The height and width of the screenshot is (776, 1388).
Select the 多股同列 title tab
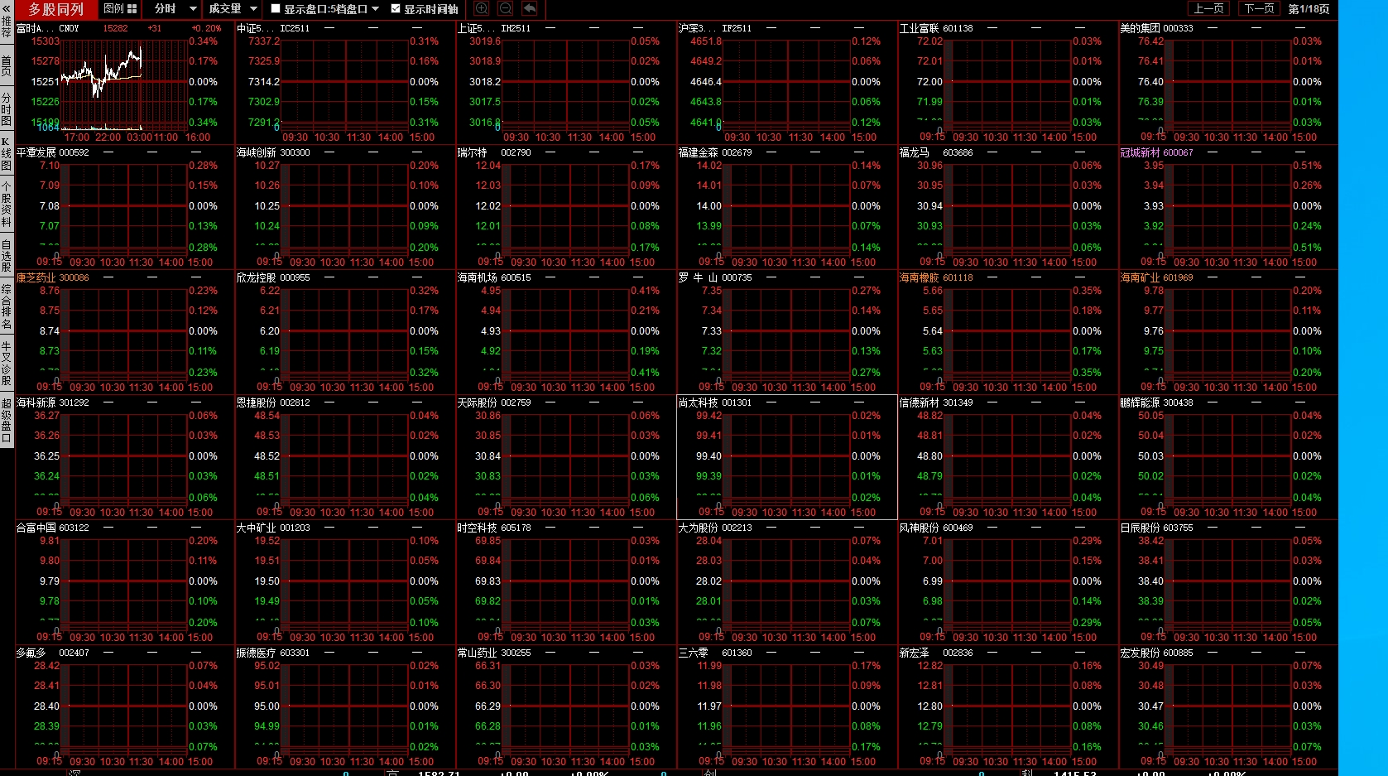[x=55, y=9]
